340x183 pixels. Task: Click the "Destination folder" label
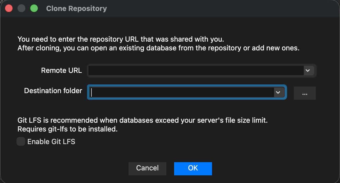[53, 91]
